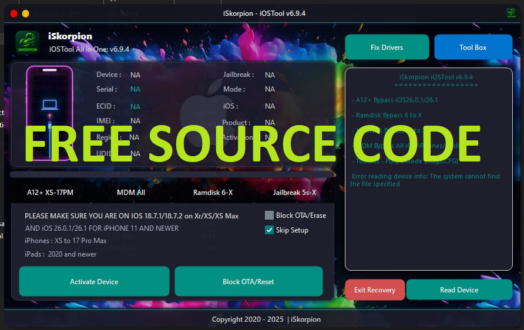Click the 'Copyright 2020 - 2025 | iSkorpion' footer
The image size is (524, 330).
[266, 319]
